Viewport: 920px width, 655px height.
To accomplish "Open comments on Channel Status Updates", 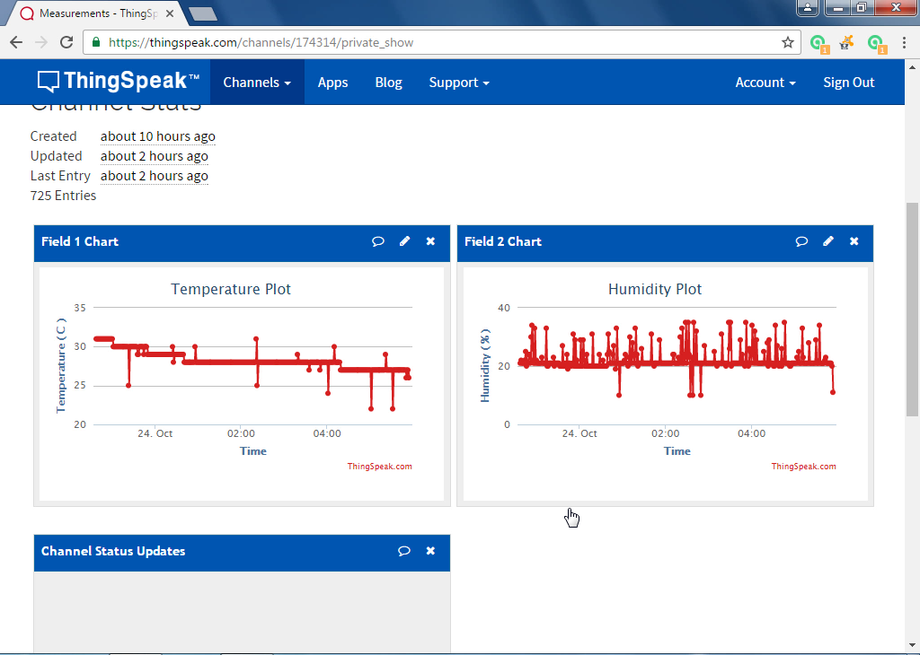I will pyautogui.click(x=404, y=551).
